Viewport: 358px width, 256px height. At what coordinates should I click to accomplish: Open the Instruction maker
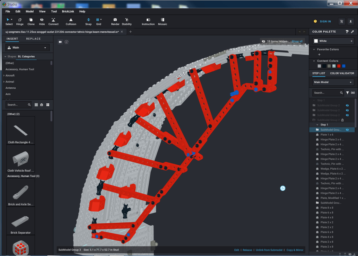pos(148,21)
